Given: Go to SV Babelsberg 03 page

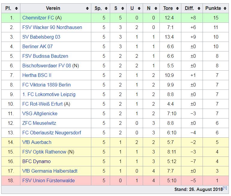Looking at the screenshot, I should pos(41,37).
